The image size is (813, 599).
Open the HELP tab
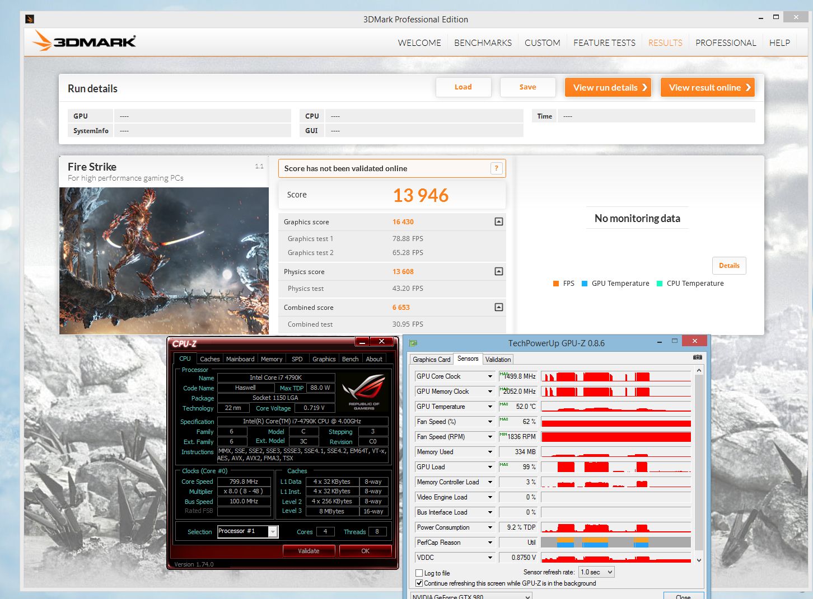pyautogui.click(x=779, y=43)
